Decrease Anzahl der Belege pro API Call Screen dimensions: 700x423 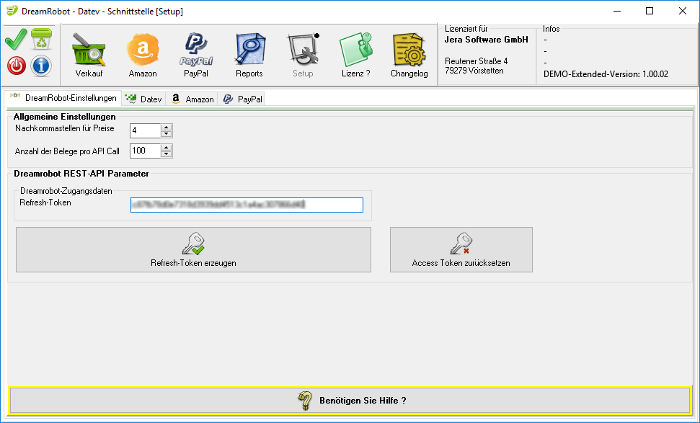click(167, 154)
